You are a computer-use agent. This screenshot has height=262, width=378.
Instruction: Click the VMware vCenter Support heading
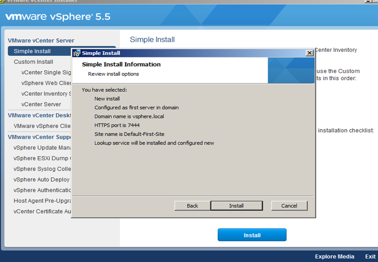40,137
